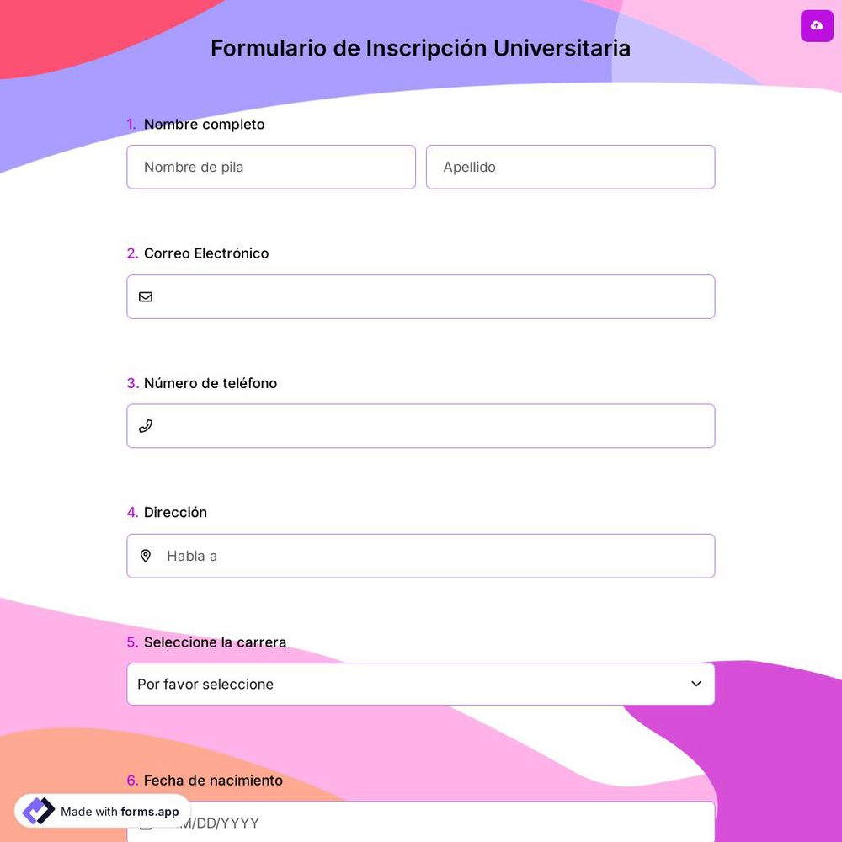
Task: Click the 'Nombre de pila' input field
Action: tap(271, 167)
